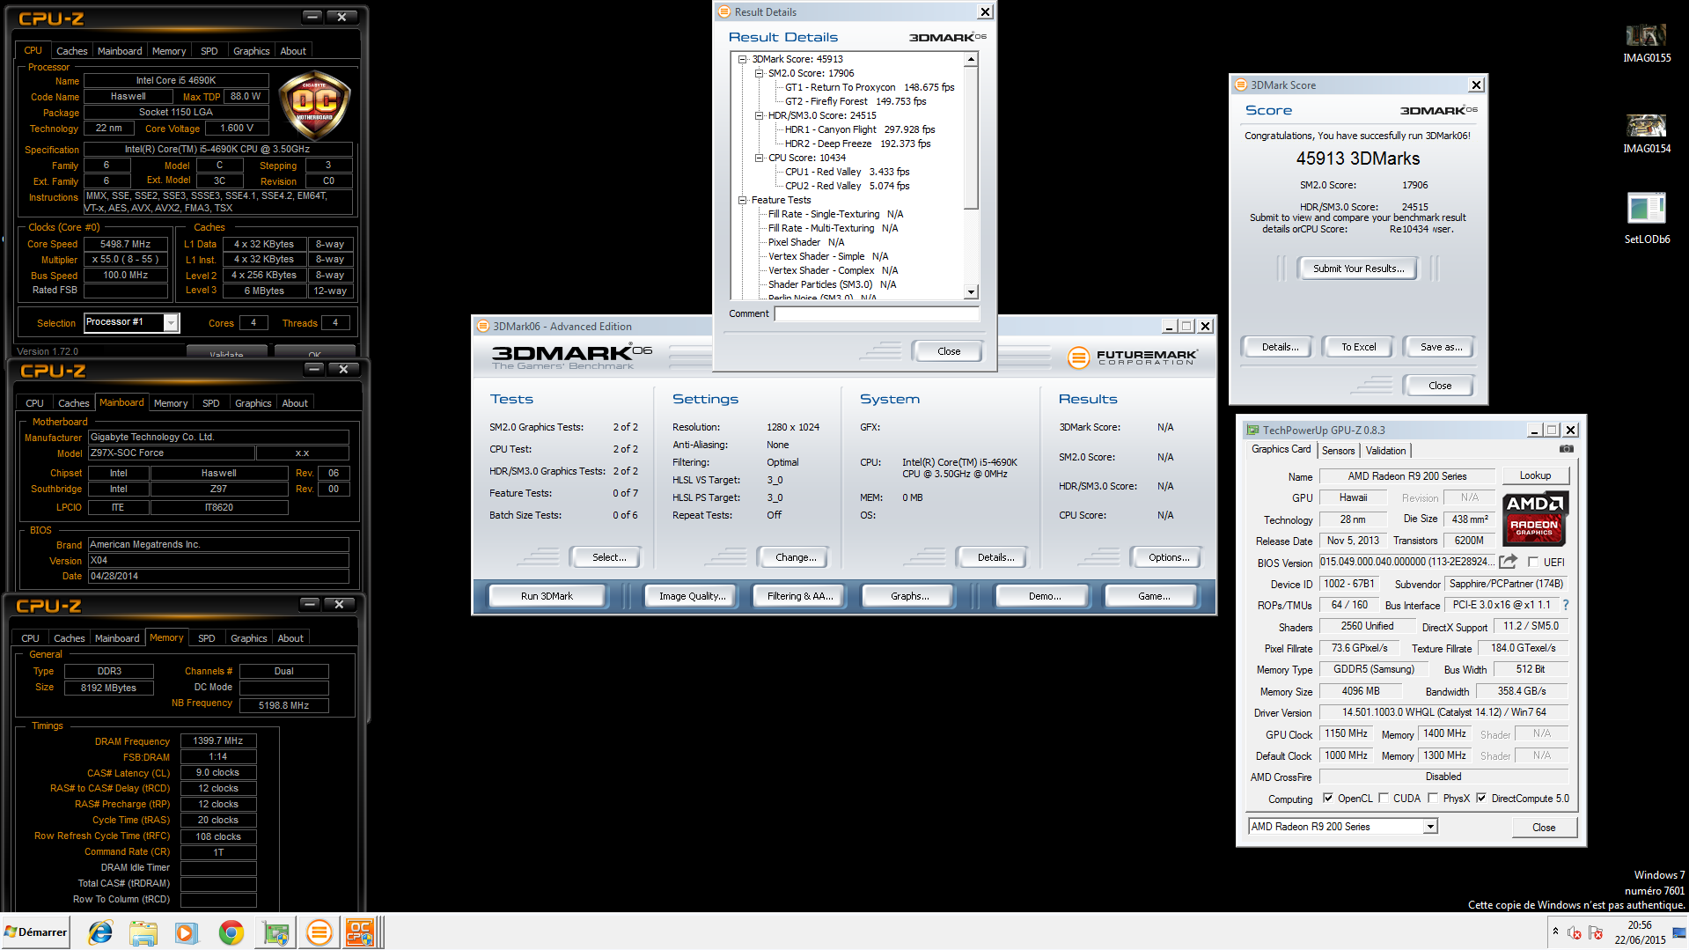Open IMAG0155 desktop image file
This screenshot has height=950, width=1689.
click(1646, 43)
